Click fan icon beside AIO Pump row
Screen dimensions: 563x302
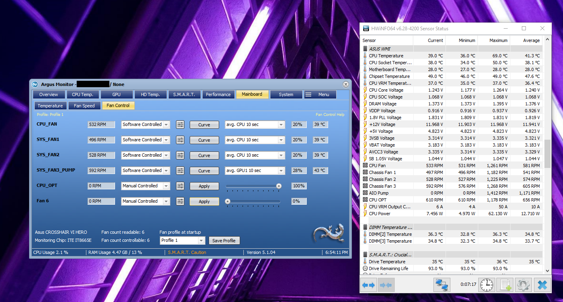(x=365, y=193)
